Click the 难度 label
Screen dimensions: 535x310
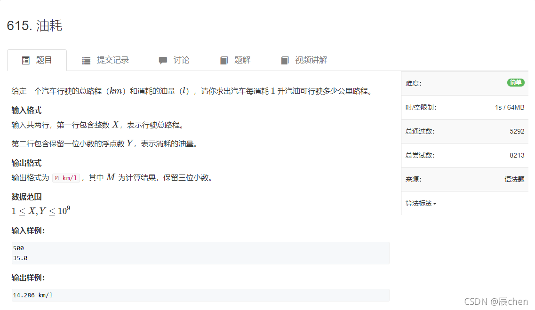pos(413,84)
